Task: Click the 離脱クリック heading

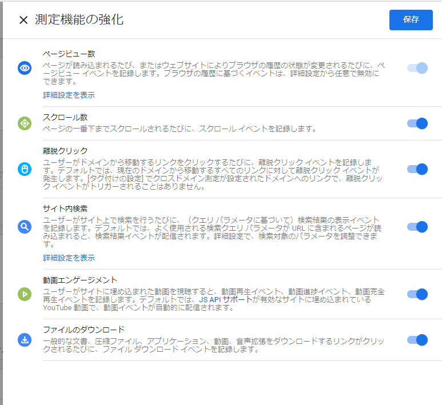Action: point(65,151)
